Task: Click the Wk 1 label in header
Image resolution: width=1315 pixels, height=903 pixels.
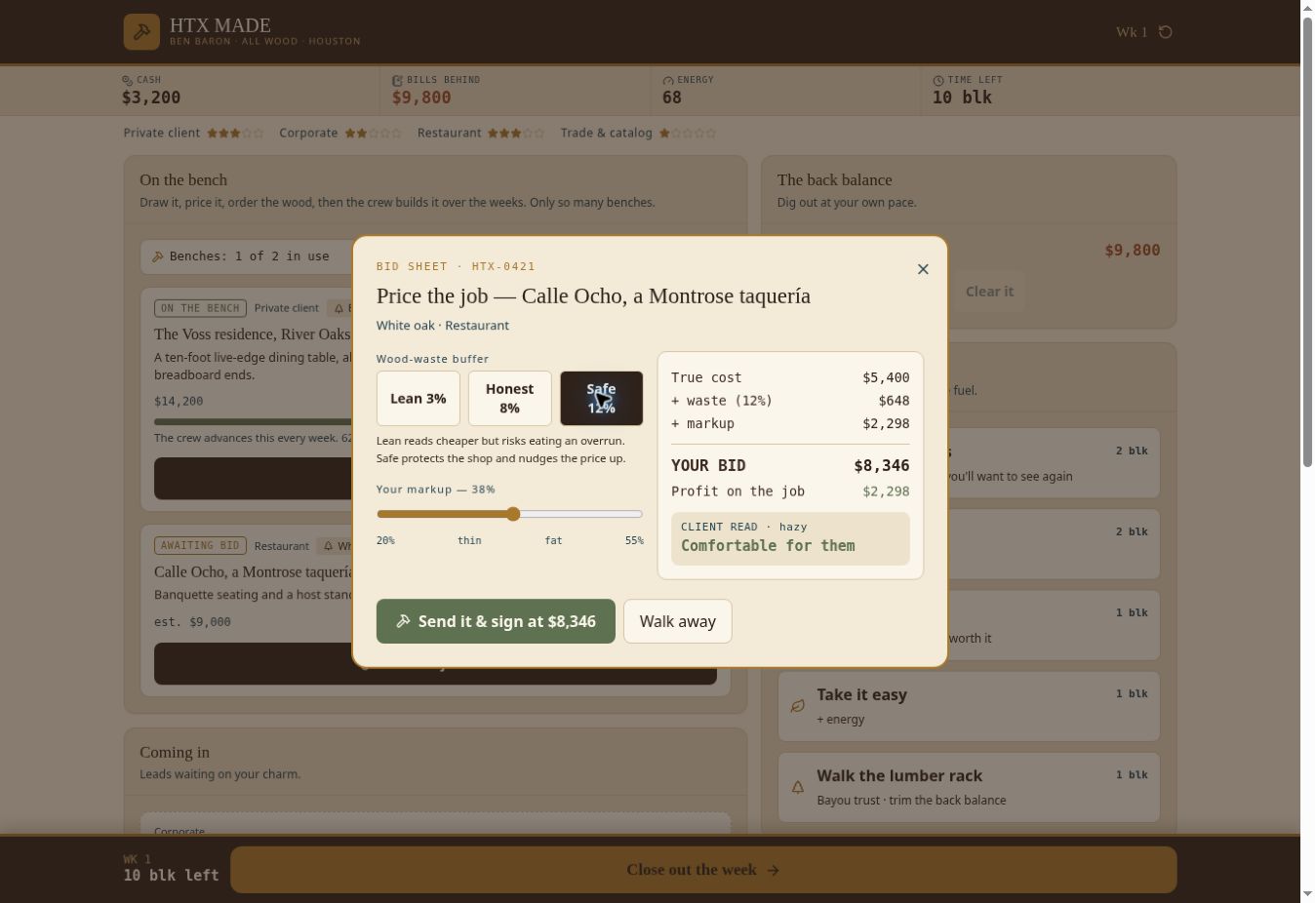Action: click(1132, 32)
